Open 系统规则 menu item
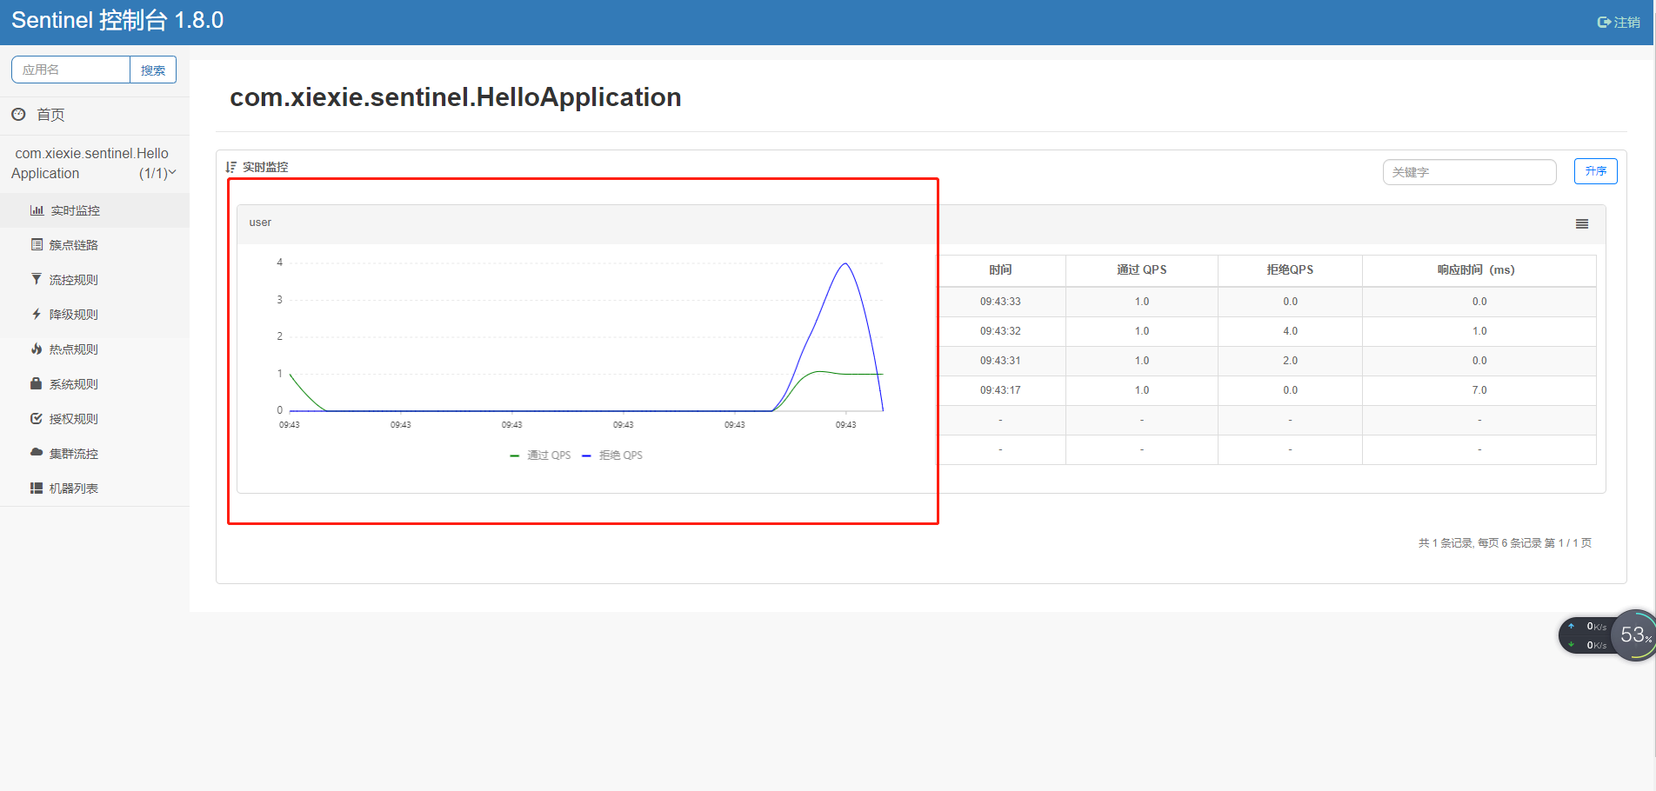 click(95, 384)
